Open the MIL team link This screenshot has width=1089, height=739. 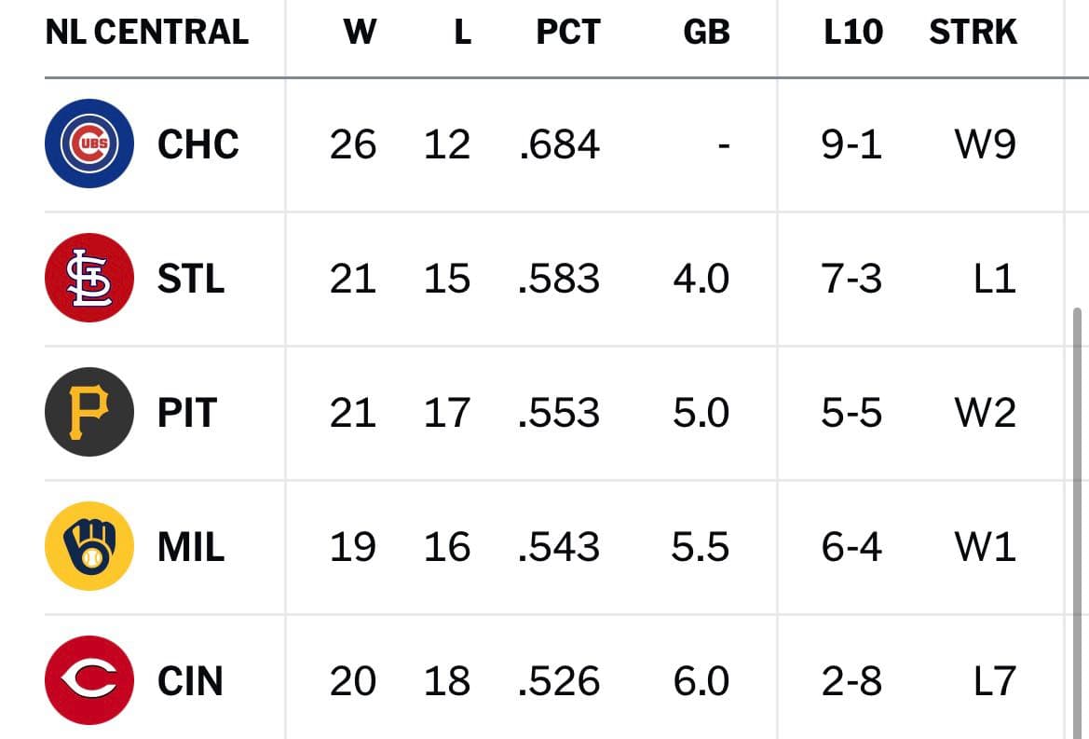[x=191, y=547]
